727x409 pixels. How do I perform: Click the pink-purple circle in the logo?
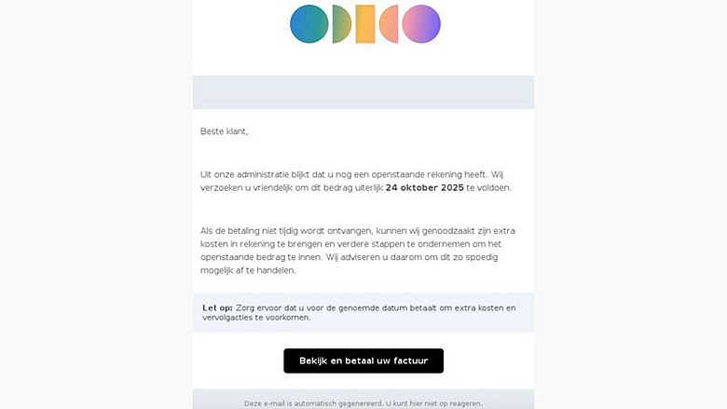[421, 24]
